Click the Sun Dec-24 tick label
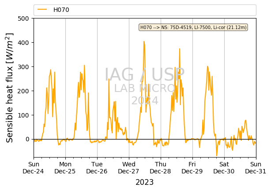Image resolution: width=271 pixels, height=191 pixels. 34,168
